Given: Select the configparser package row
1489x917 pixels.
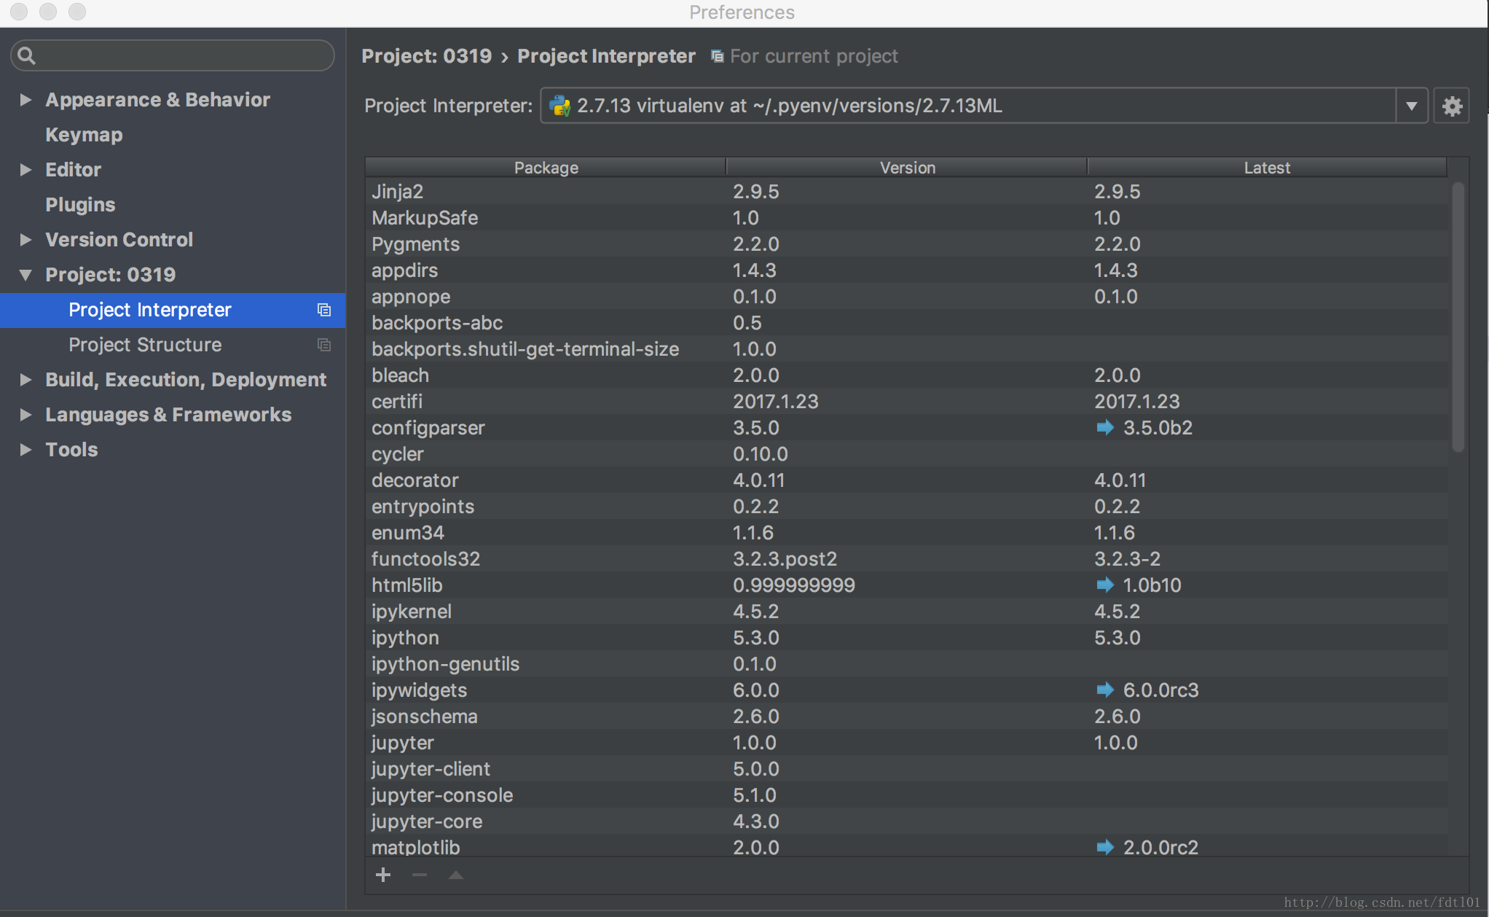Looking at the screenshot, I should (907, 428).
